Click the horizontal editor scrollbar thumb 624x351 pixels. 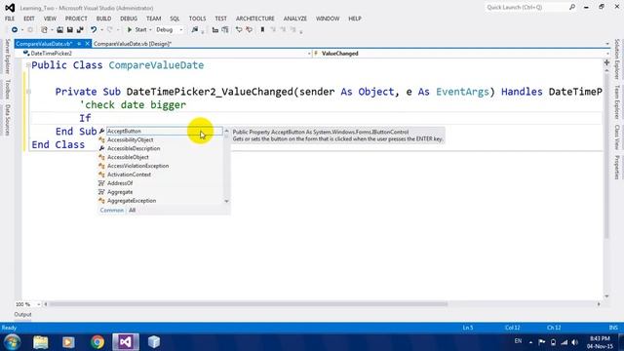click(248, 304)
